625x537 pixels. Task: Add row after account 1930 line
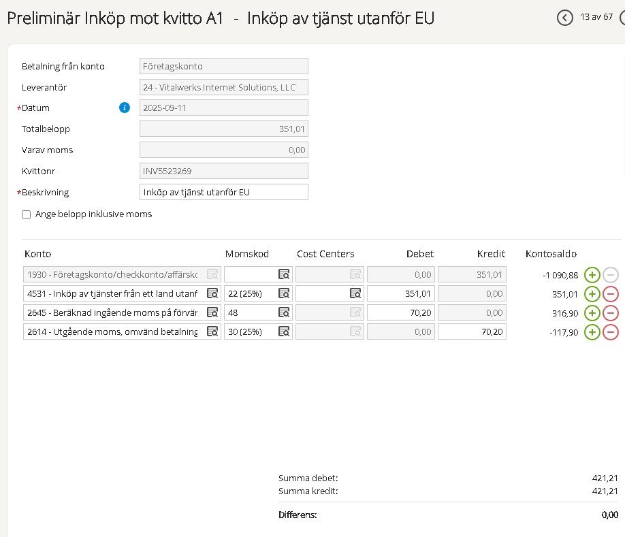click(592, 275)
